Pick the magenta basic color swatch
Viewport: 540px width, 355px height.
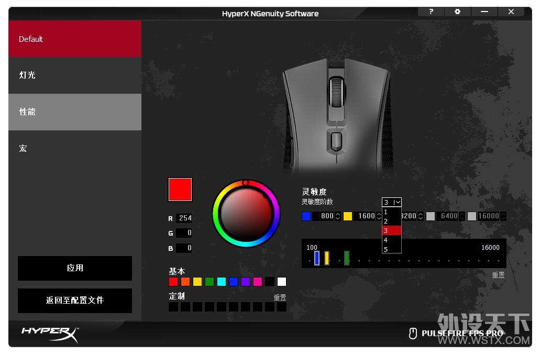pyautogui.click(x=258, y=282)
